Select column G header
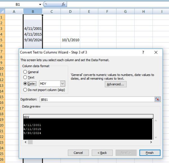Image resolution: width=169 pixels, height=163 pixels. coord(125,12)
